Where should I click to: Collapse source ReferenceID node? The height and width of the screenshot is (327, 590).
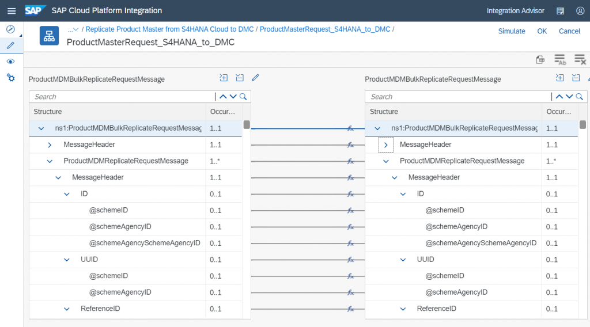(67, 309)
